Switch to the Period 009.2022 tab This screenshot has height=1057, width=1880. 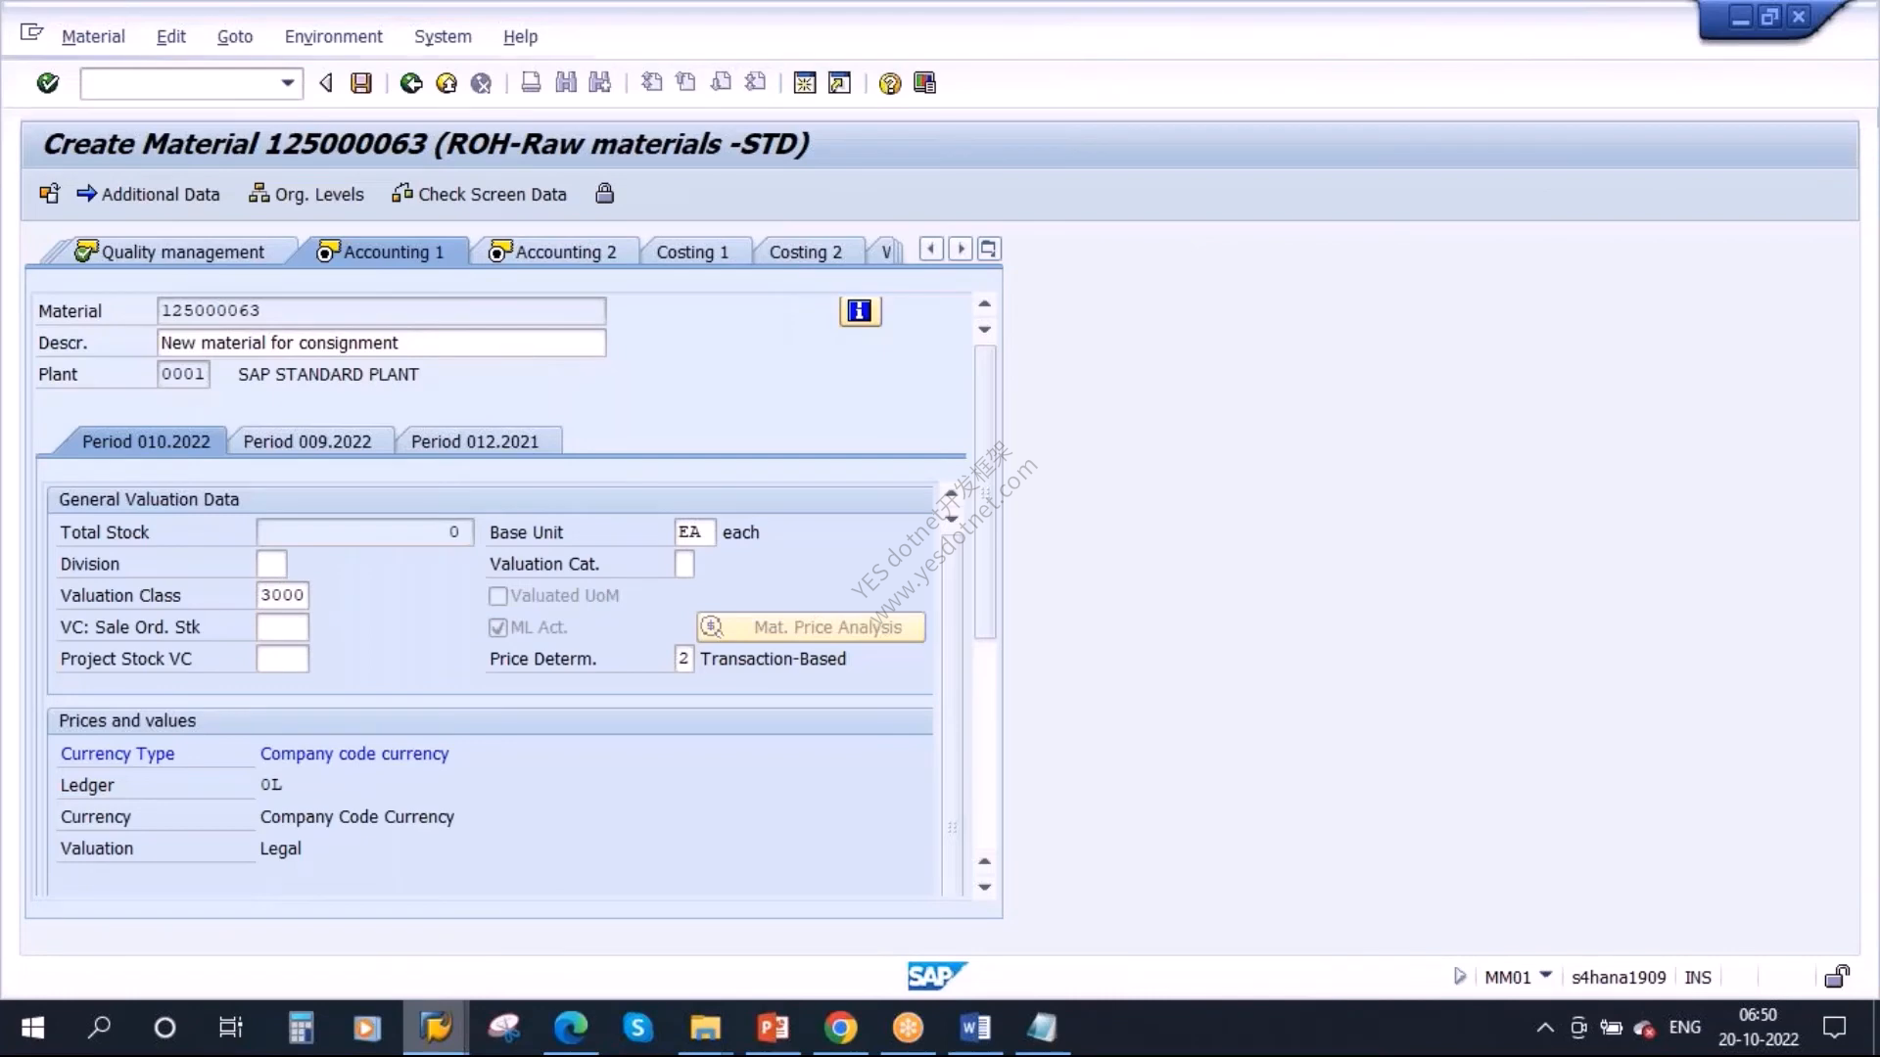pyautogui.click(x=307, y=441)
